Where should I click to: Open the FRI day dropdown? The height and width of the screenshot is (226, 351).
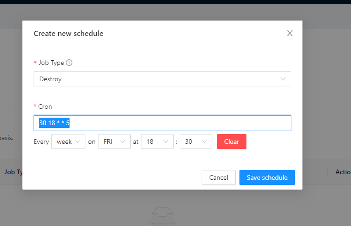tap(114, 141)
